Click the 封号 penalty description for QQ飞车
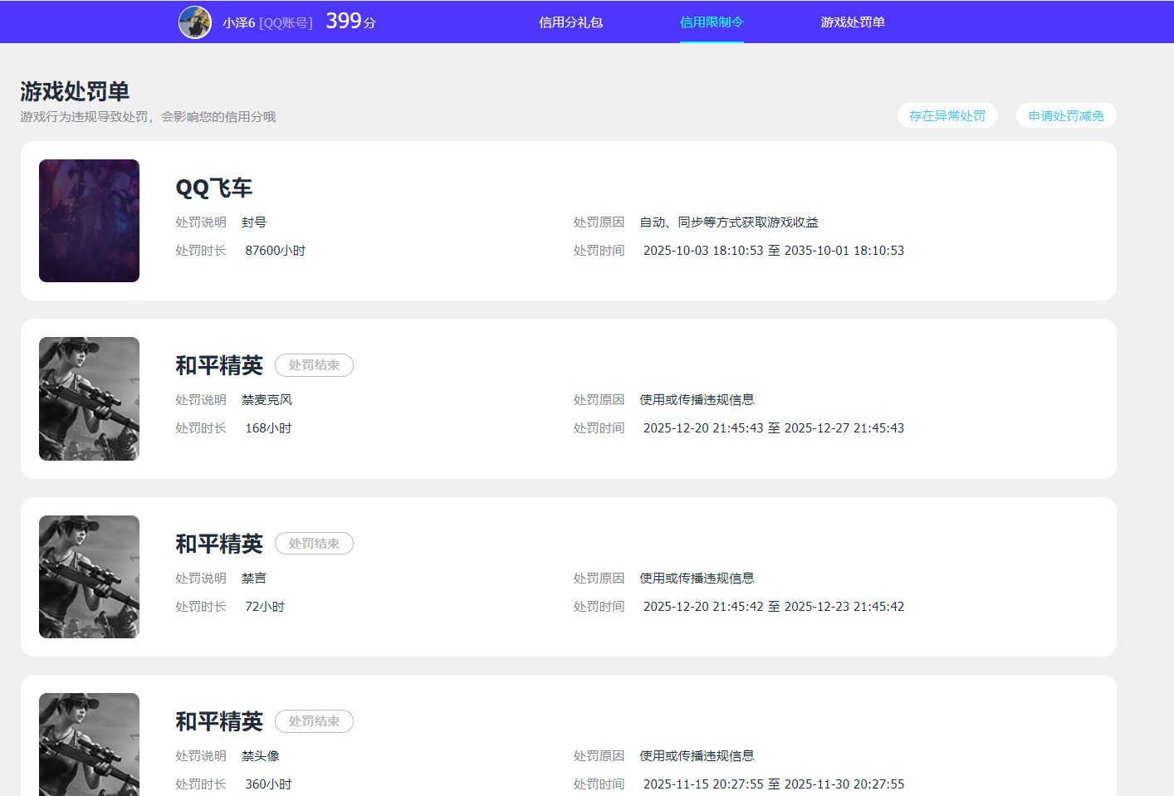This screenshot has width=1174, height=796. point(254,222)
